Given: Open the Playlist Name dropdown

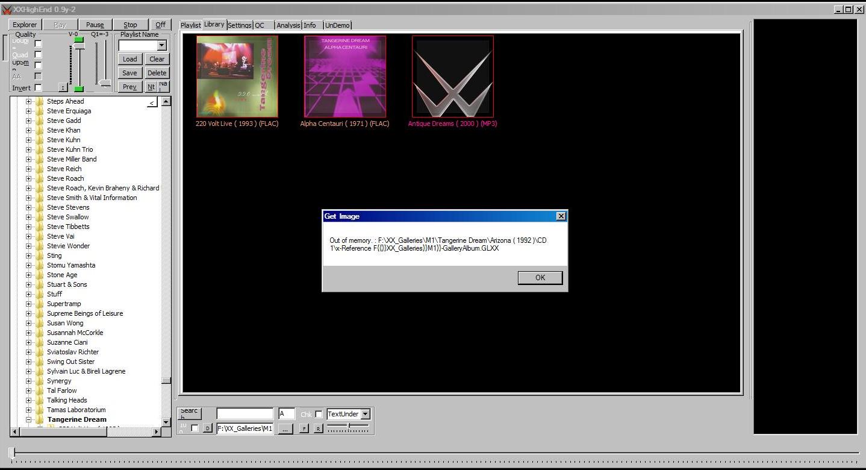Looking at the screenshot, I should coord(161,46).
